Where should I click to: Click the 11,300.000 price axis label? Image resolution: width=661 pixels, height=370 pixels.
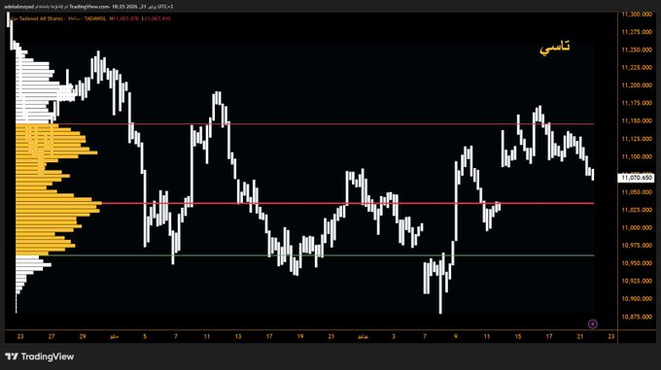(x=637, y=15)
